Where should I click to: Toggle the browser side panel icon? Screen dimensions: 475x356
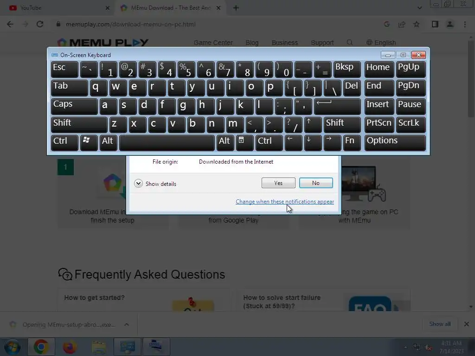[435, 24]
